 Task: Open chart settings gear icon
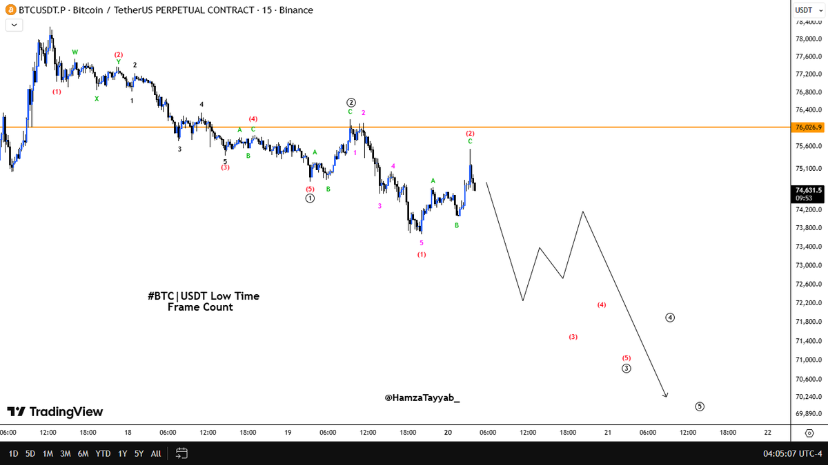point(809,433)
